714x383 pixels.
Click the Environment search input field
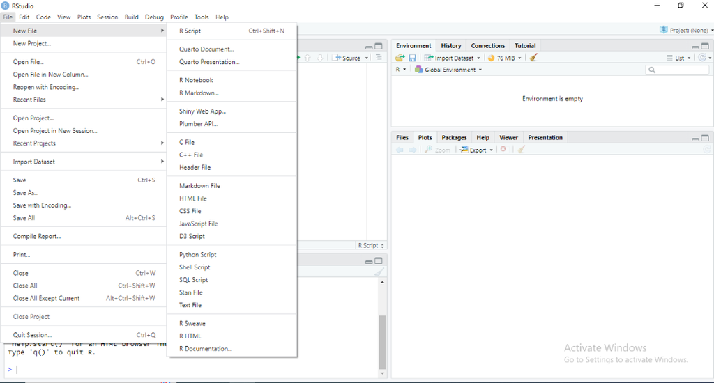coord(677,70)
